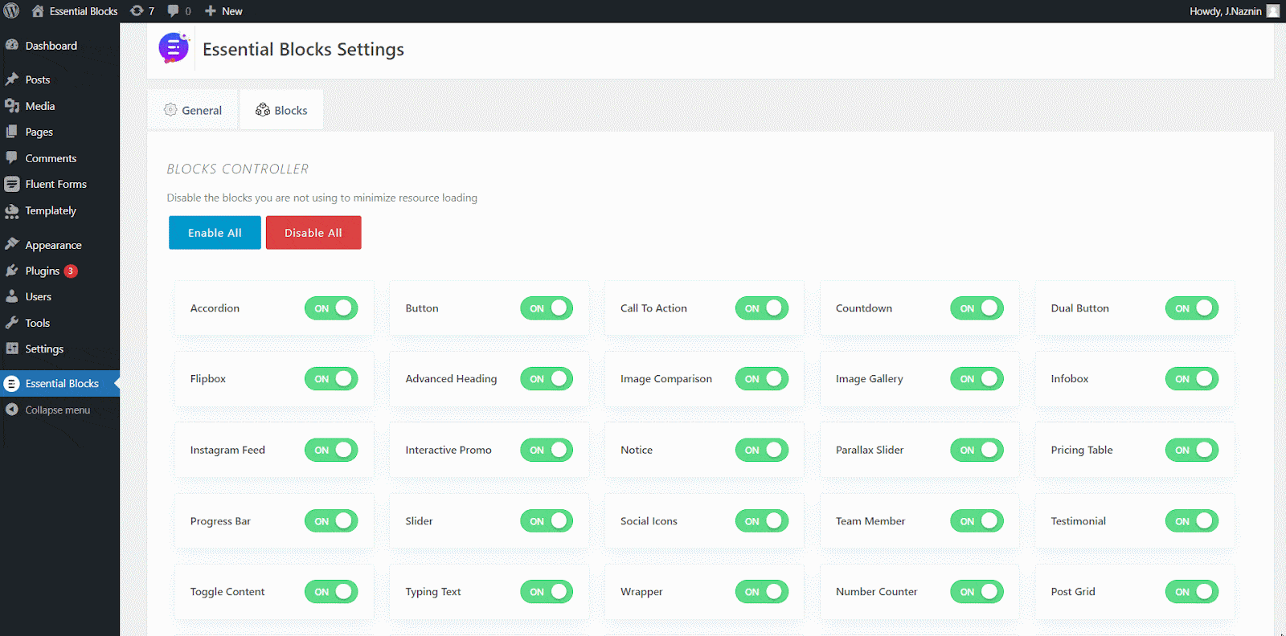Click the Tools wrench icon
The width and height of the screenshot is (1286, 636).
(12, 323)
